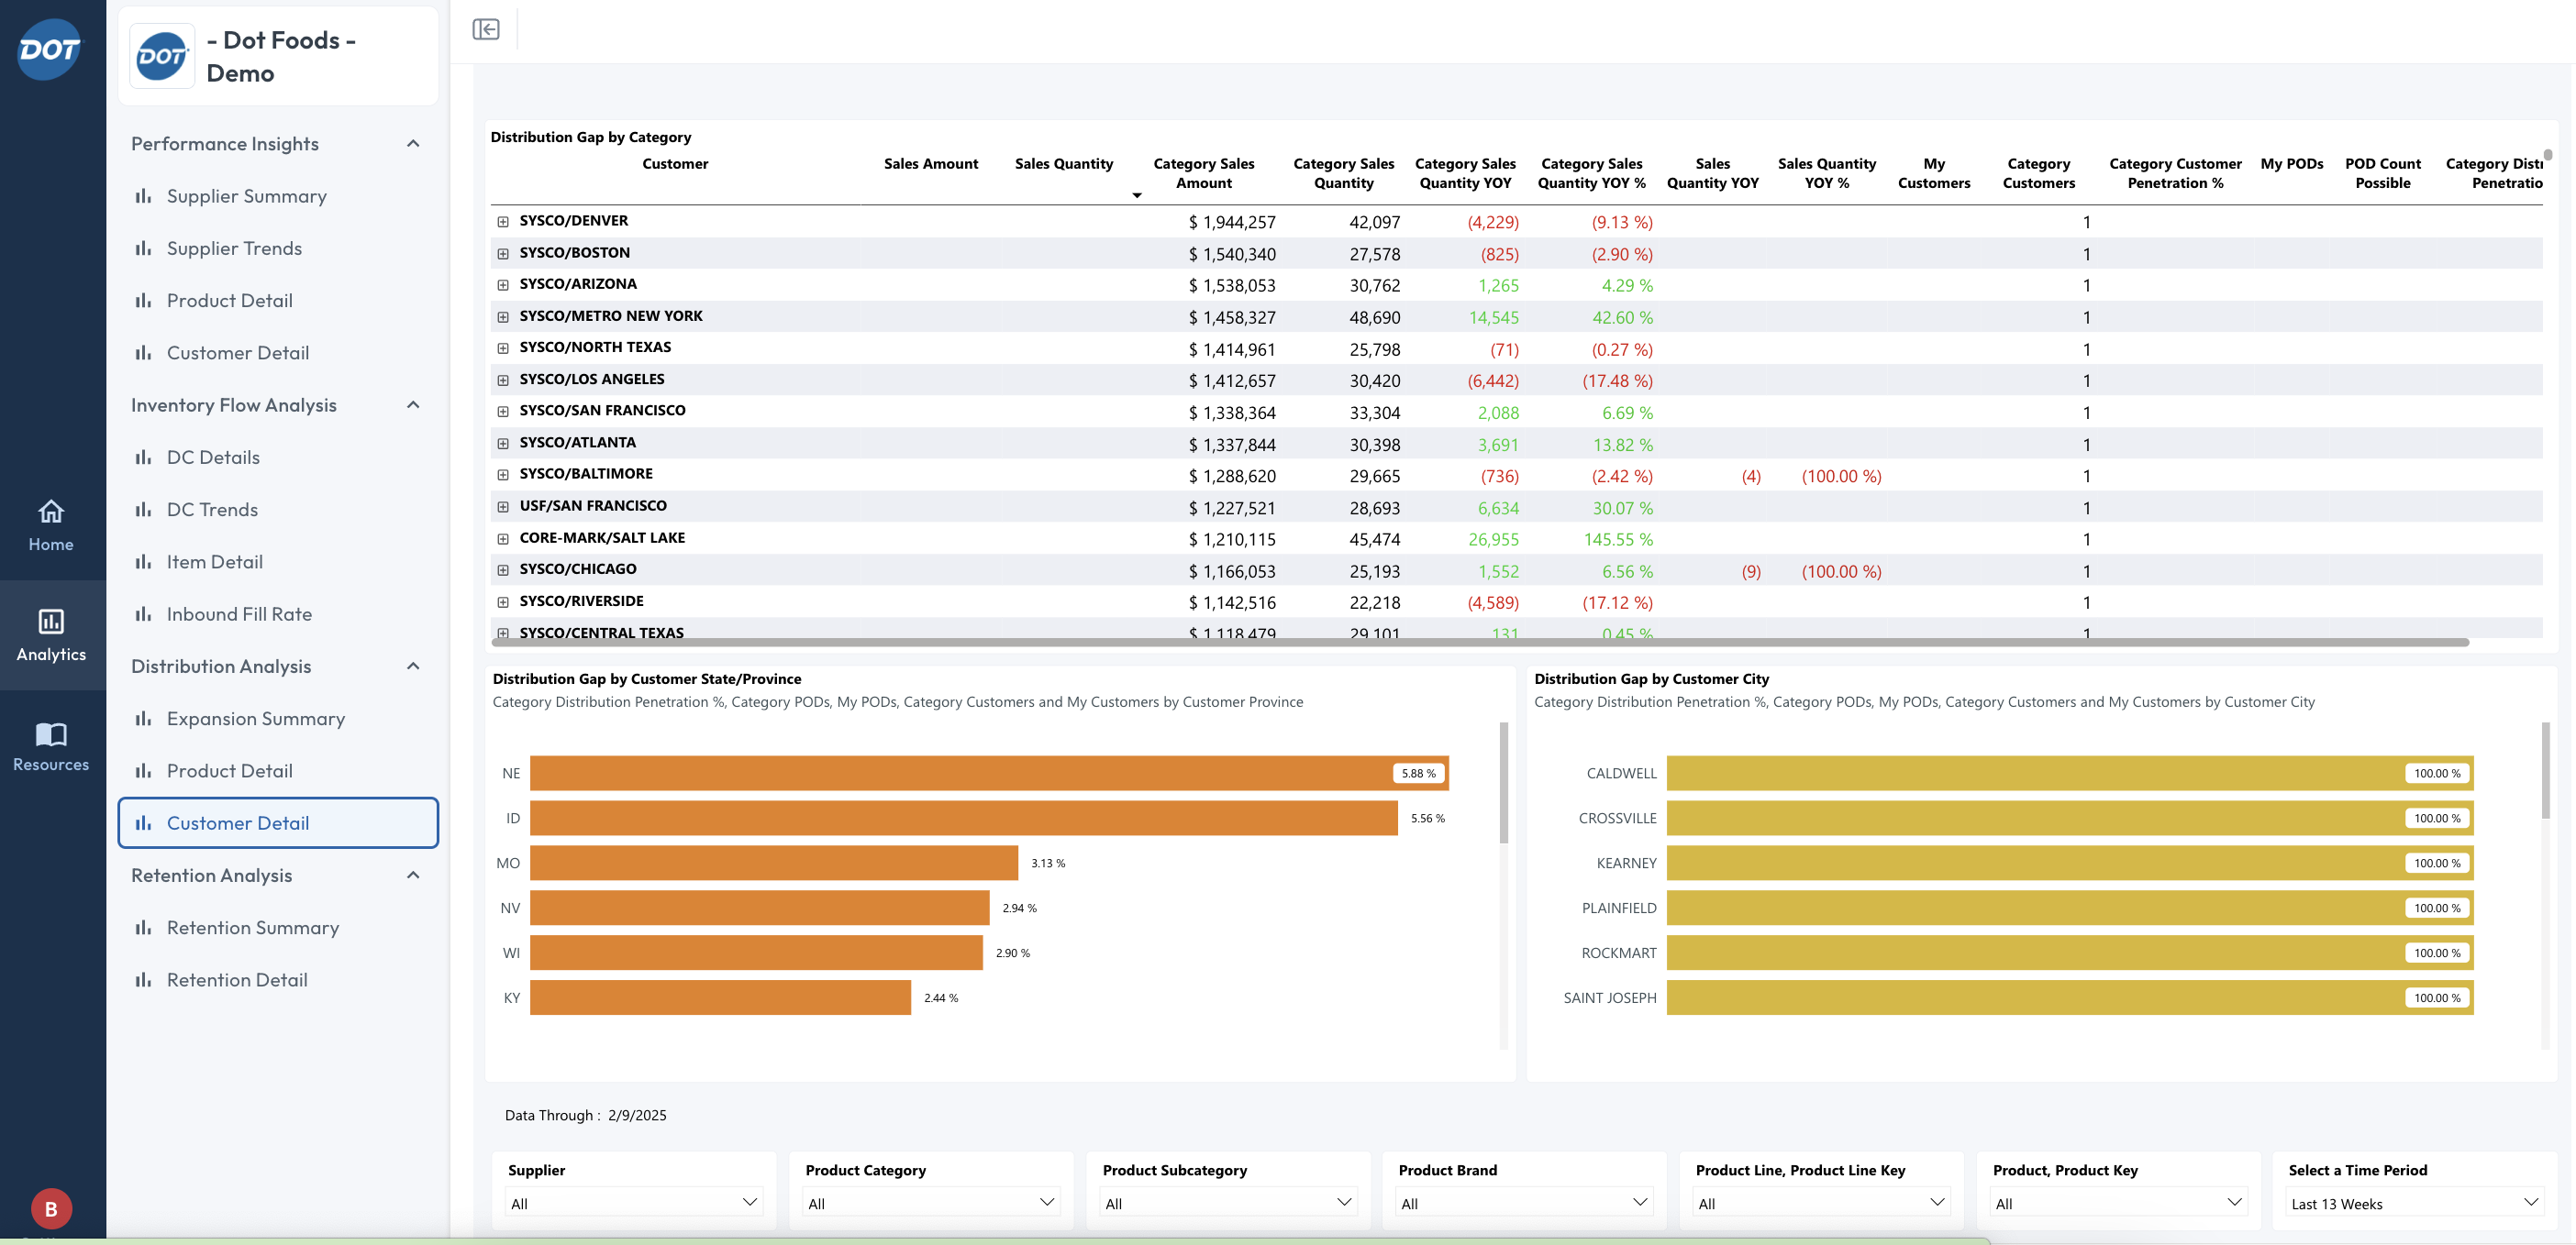Expand the SYSCO/ATLANTA row
The image size is (2576, 1245).
(x=503, y=444)
